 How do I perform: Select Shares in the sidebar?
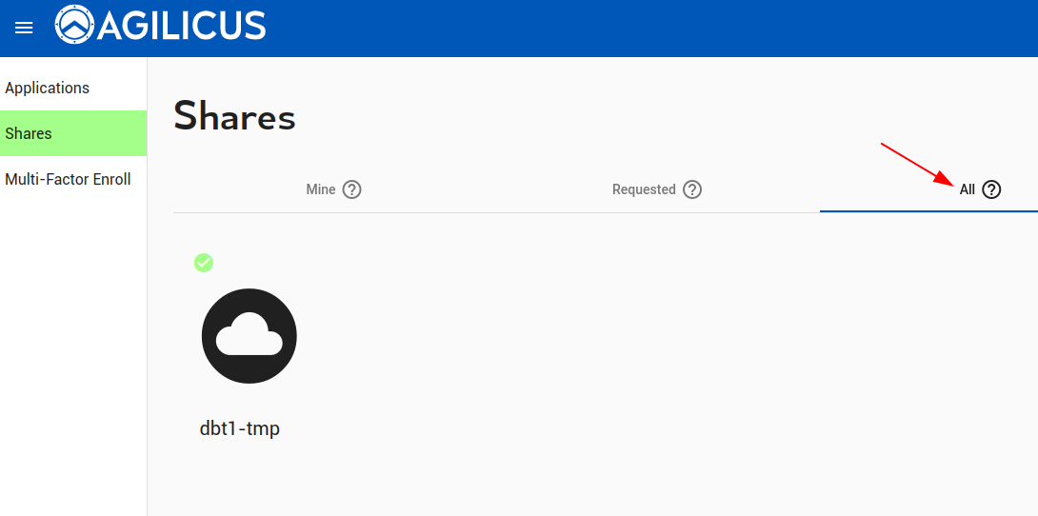(29, 133)
